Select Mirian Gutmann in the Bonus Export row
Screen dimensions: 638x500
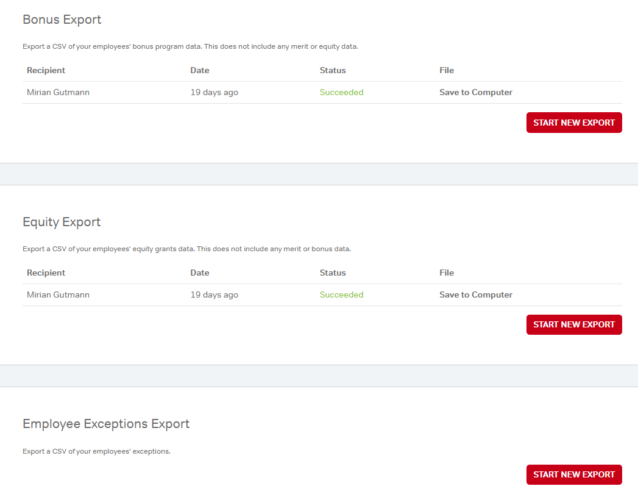coord(58,93)
